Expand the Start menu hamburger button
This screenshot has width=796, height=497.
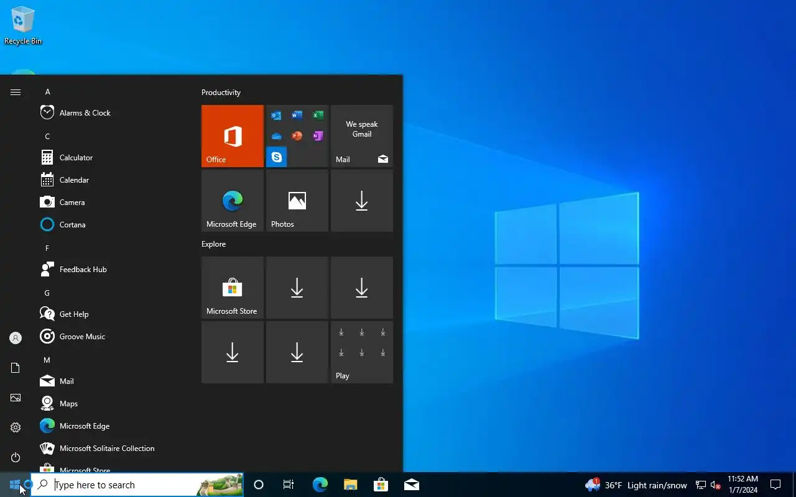16,92
